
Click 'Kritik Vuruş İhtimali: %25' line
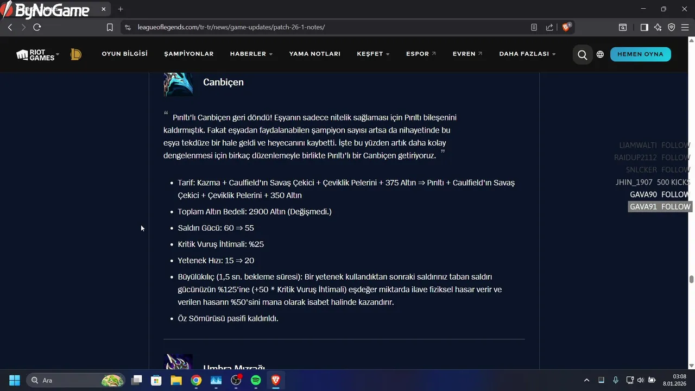pyautogui.click(x=220, y=244)
